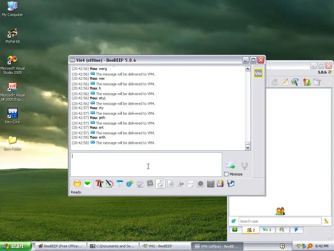This screenshot has height=251, width=334.
Task: Click the gear icon left of Search user
Action: click(x=234, y=221)
